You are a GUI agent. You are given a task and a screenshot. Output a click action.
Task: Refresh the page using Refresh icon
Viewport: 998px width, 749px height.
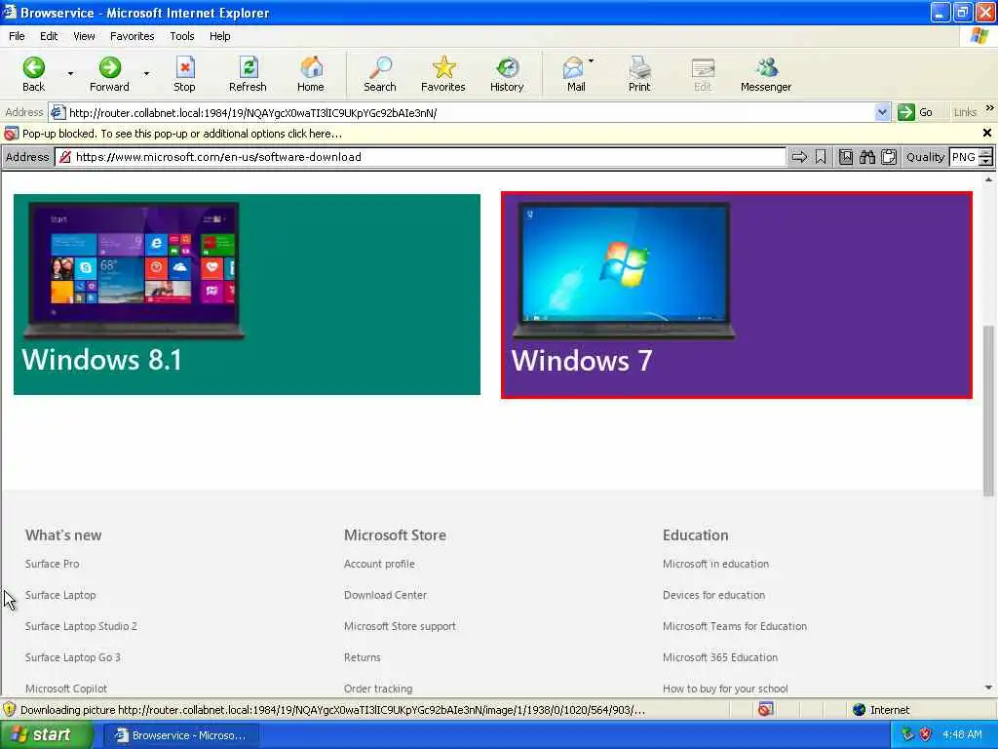pos(248,67)
